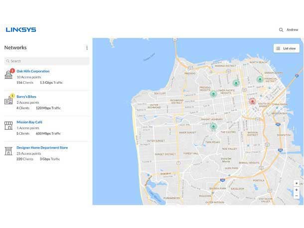
Task: Zoom out on the map
Action: [297, 196]
